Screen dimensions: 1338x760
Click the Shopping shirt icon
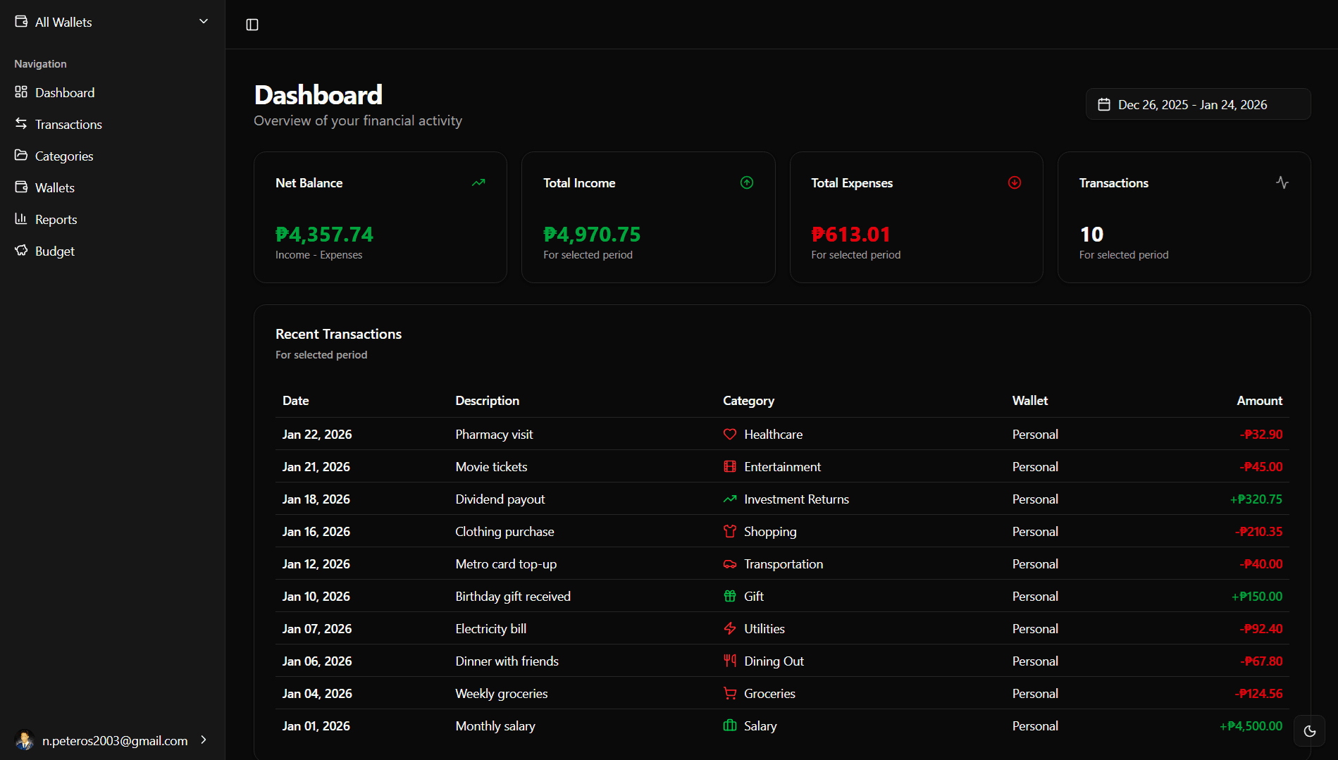(730, 531)
